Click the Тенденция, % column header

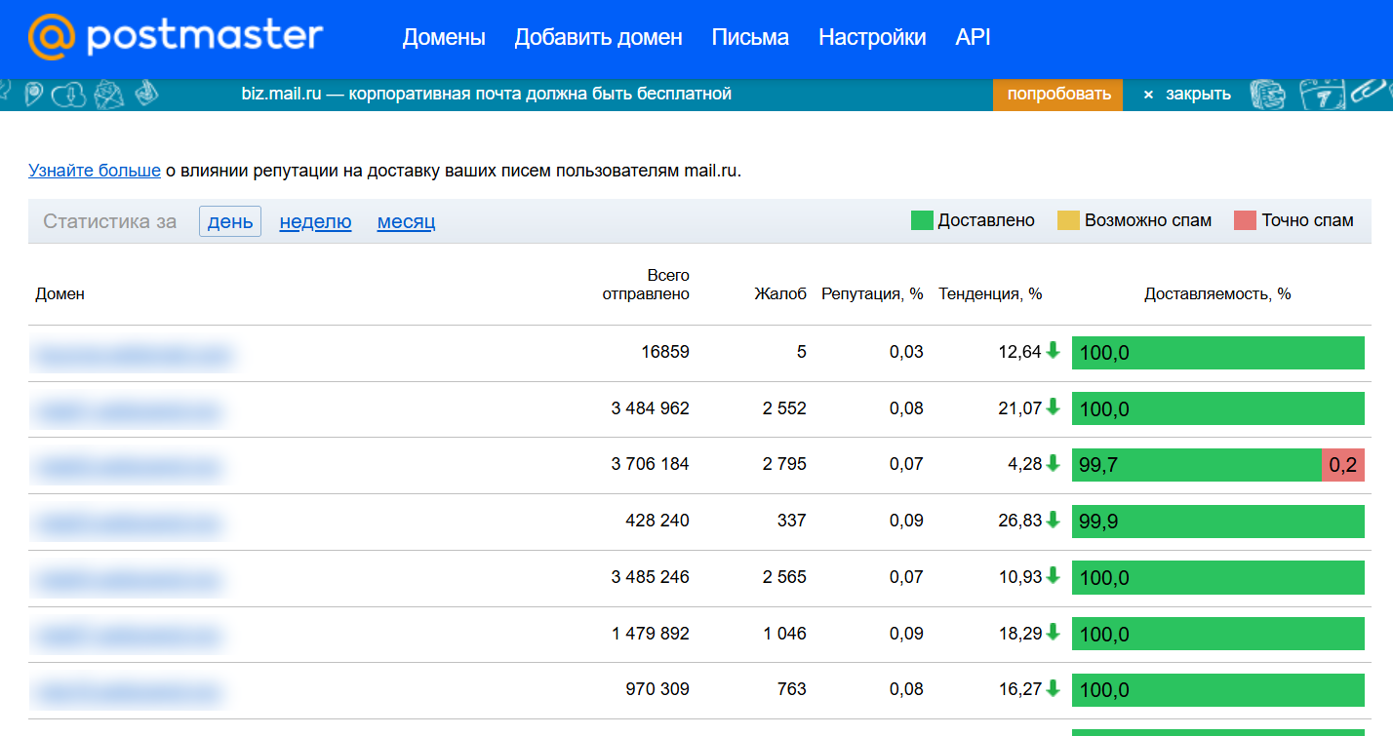pos(990,293)
